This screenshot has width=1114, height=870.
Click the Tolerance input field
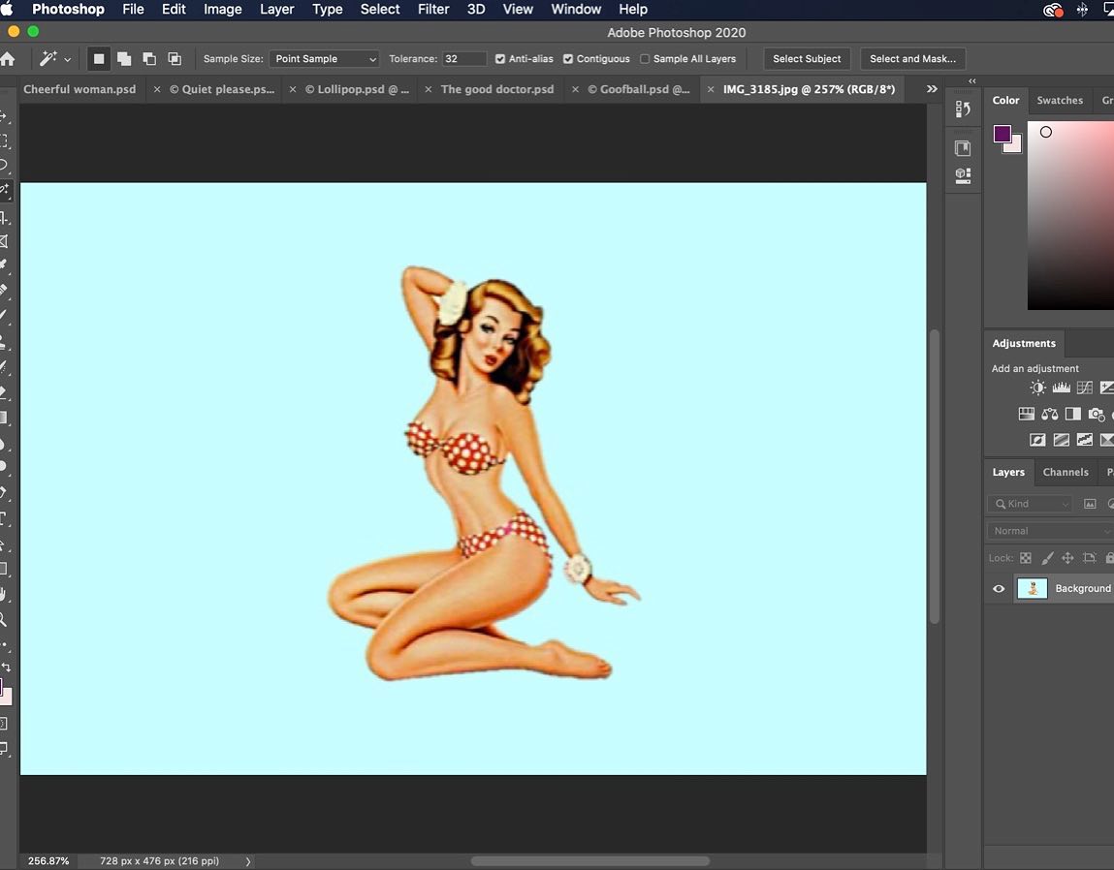point(464,59)
